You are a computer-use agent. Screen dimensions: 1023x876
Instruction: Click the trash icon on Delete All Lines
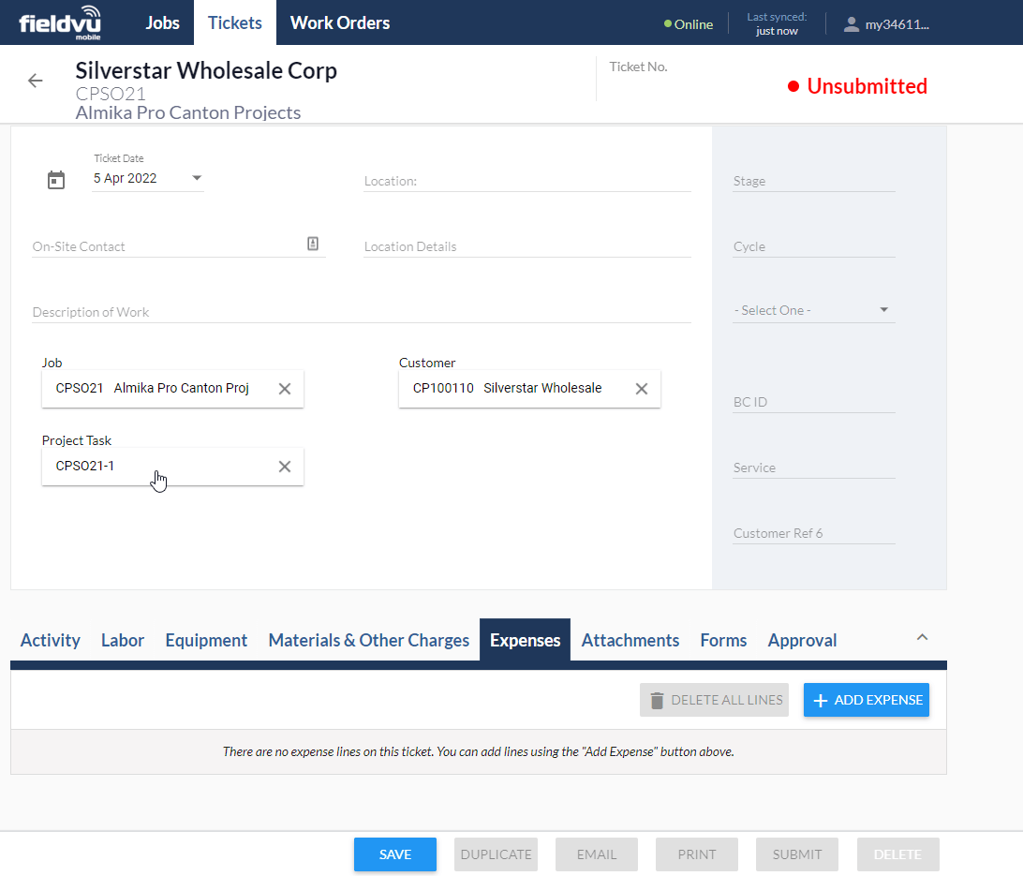pos(657,700)
